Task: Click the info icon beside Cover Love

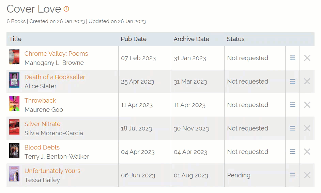Action: (x=66, y=9)
